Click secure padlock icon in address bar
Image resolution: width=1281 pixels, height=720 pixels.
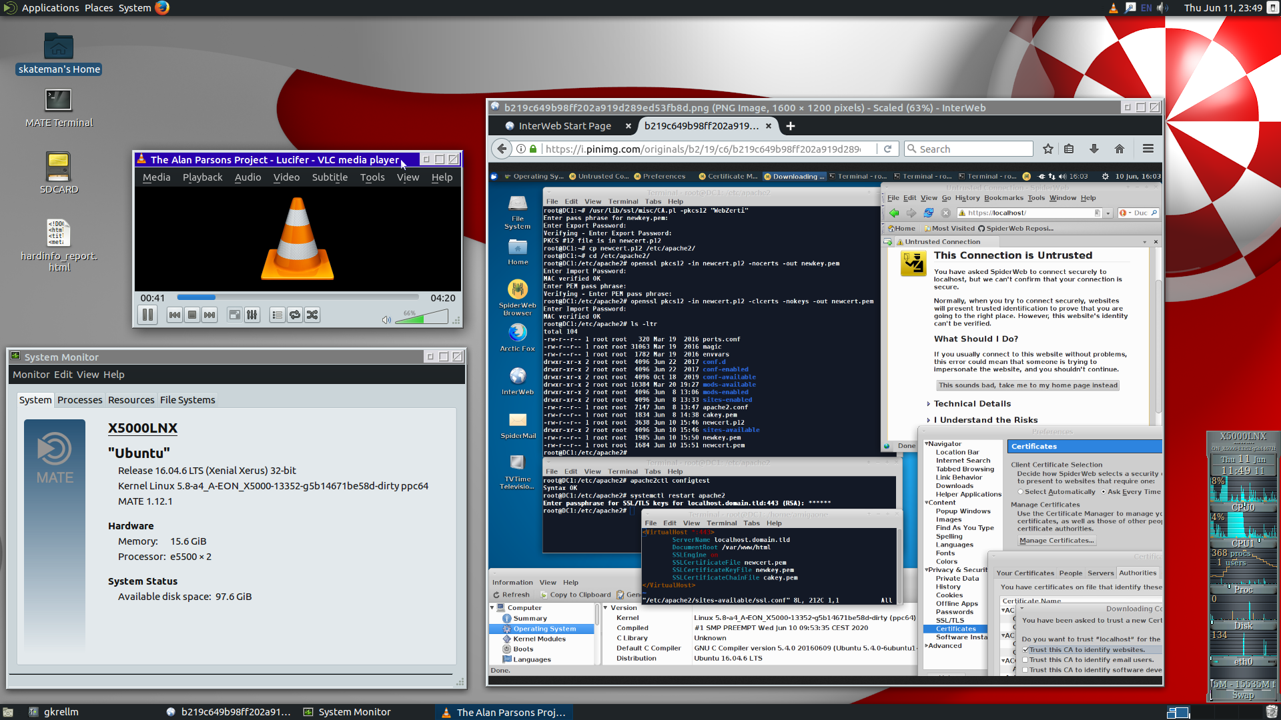click(x=533, y=149)
